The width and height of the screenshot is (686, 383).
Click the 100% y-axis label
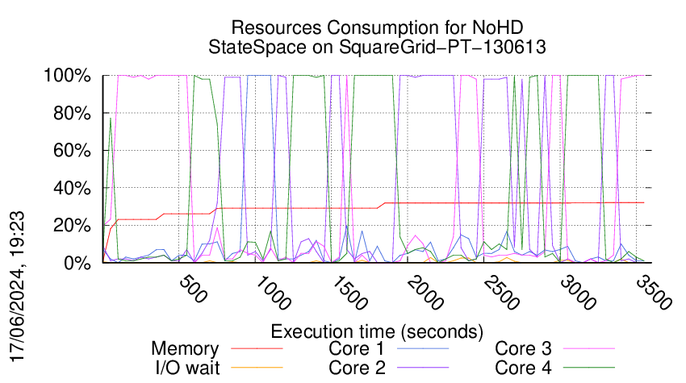tap(67, 76)
